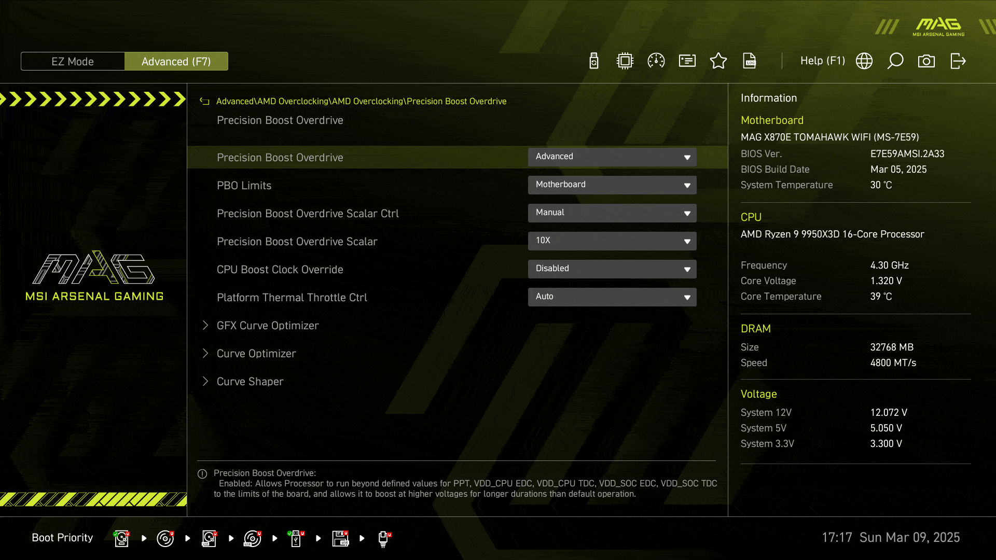Open the magnifier search icon

pyautogui.click(x=895, y=61)
